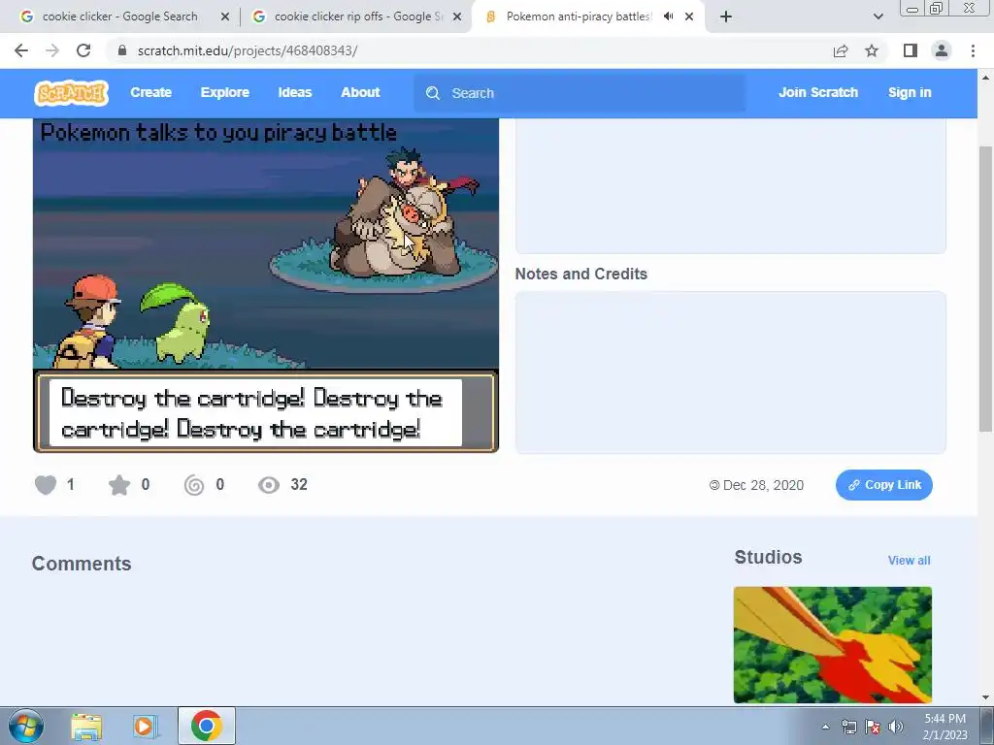Click the Notes and Credits heading
The width and height of the screenshot is (994, 745).
pos(581,275)
